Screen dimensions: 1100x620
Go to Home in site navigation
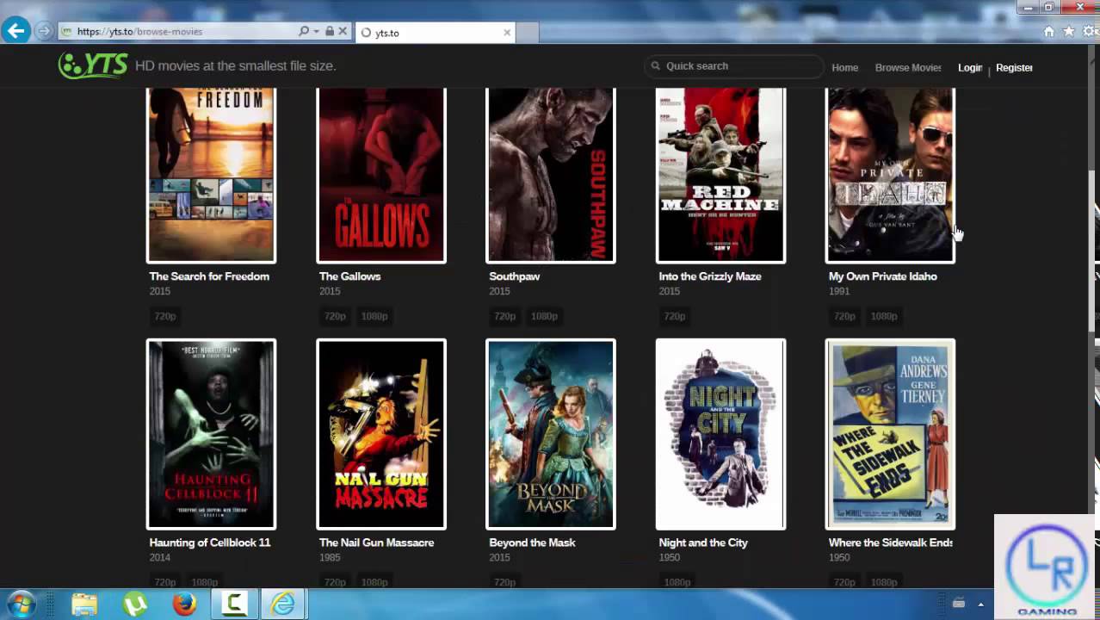click(844, 67)
